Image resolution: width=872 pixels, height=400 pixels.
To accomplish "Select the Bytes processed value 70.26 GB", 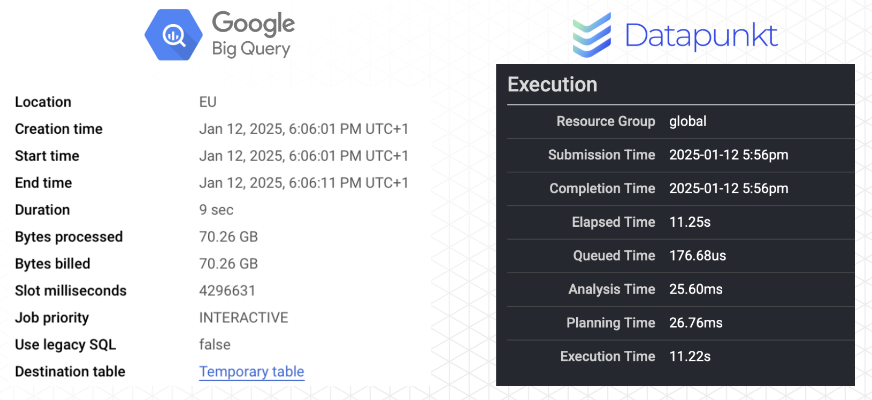I will [x=228, y=237].
